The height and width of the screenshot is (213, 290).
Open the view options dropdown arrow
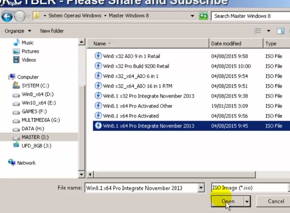coord(268,31)
